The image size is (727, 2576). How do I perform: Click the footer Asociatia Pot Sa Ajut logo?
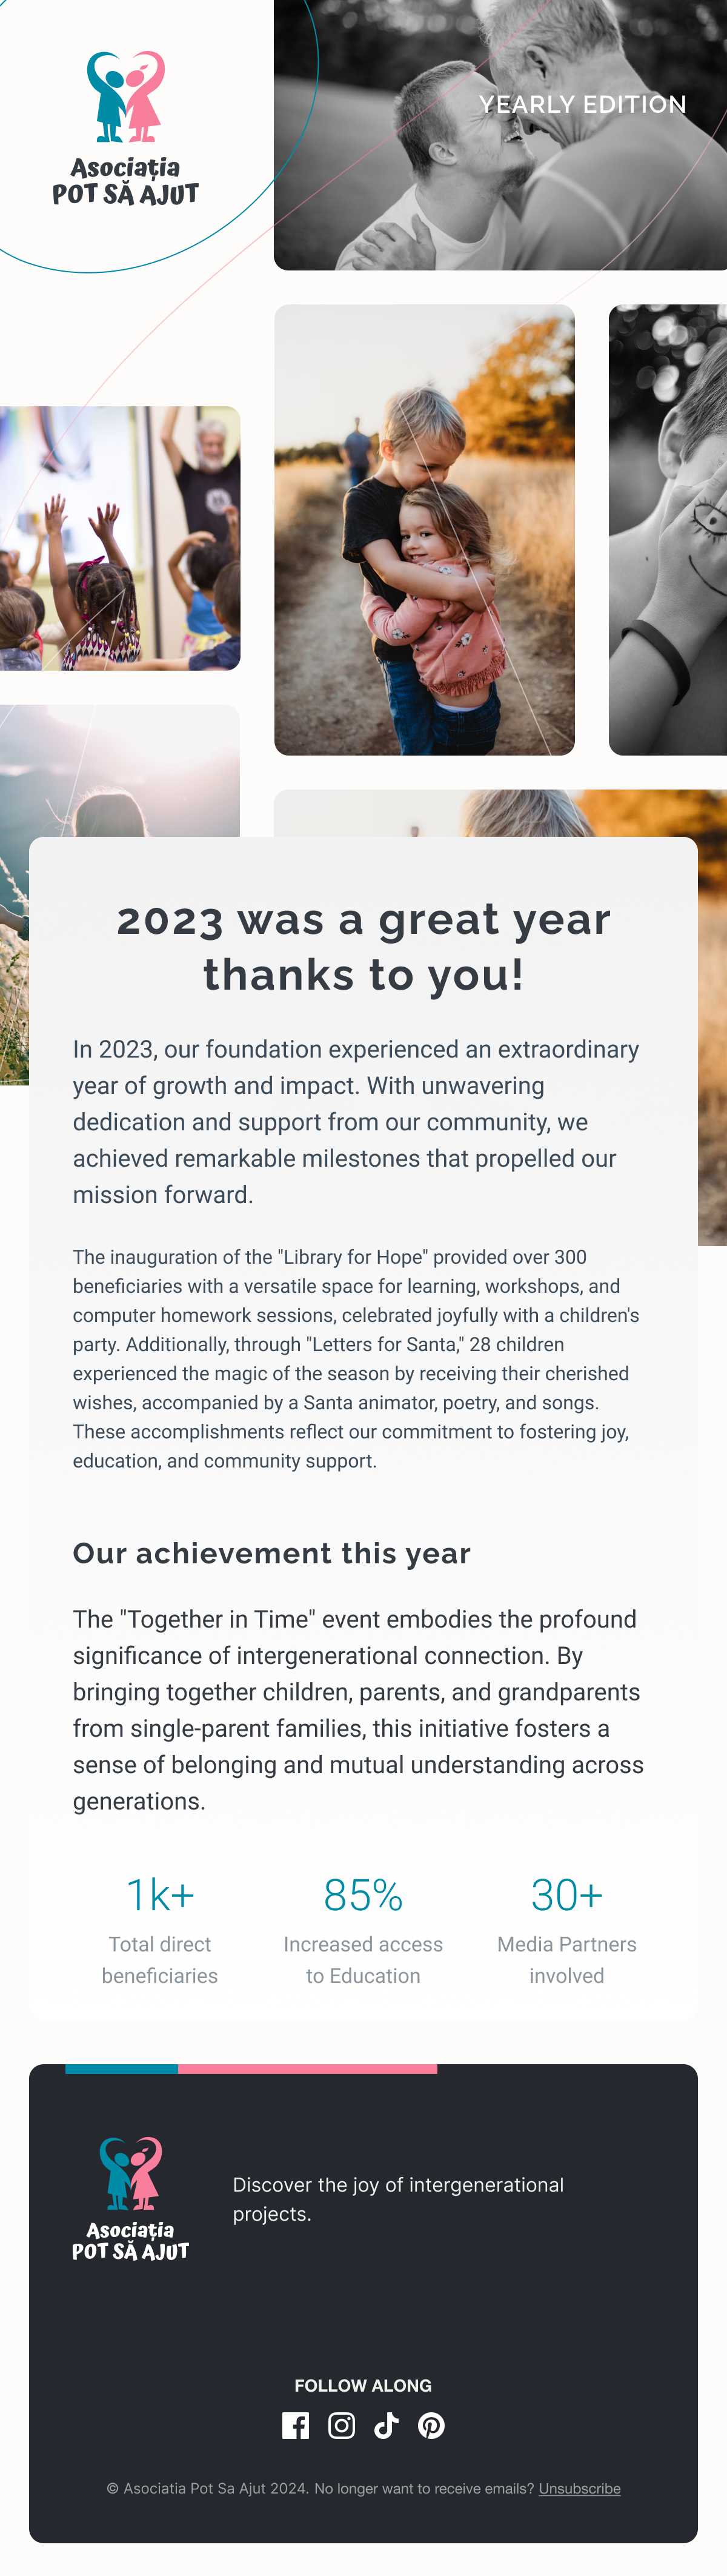click(131, 2199)
